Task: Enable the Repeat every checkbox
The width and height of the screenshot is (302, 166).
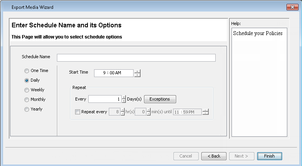Action: pos(78,112)
